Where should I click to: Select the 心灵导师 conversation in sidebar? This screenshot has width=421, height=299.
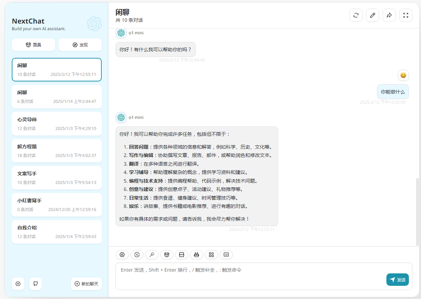coord(56,124)
